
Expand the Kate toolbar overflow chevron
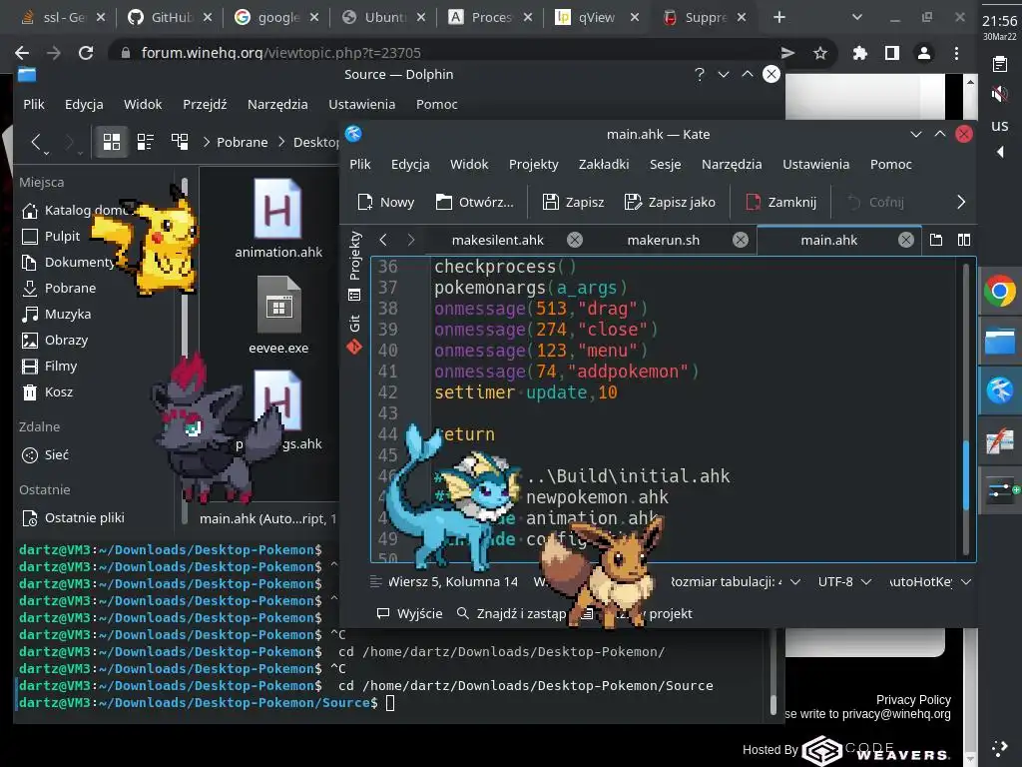[961, 202]
